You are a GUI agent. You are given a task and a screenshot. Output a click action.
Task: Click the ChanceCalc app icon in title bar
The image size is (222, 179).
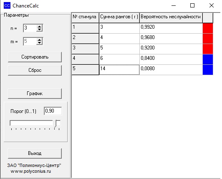pyautogui.click(x=7, y=5)
